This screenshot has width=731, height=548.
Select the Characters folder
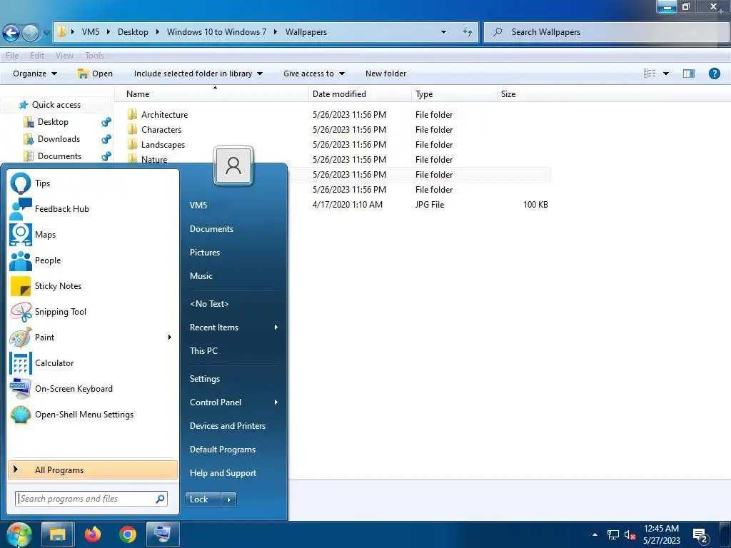(161, 130)
